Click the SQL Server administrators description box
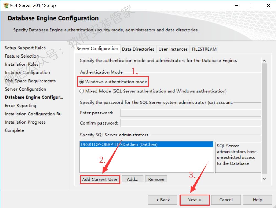 click(x=238, y=157)
